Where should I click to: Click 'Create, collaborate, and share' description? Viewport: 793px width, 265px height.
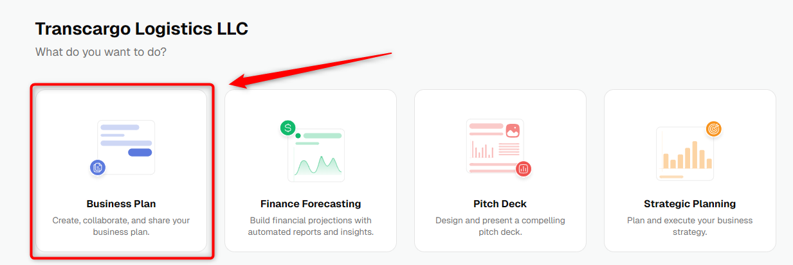click(121, 226)
